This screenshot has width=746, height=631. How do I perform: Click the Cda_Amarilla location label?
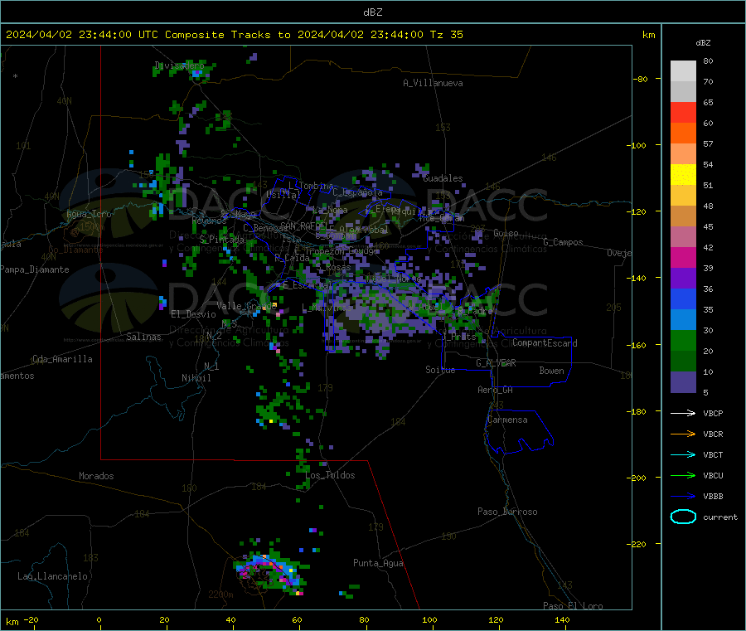62,359
